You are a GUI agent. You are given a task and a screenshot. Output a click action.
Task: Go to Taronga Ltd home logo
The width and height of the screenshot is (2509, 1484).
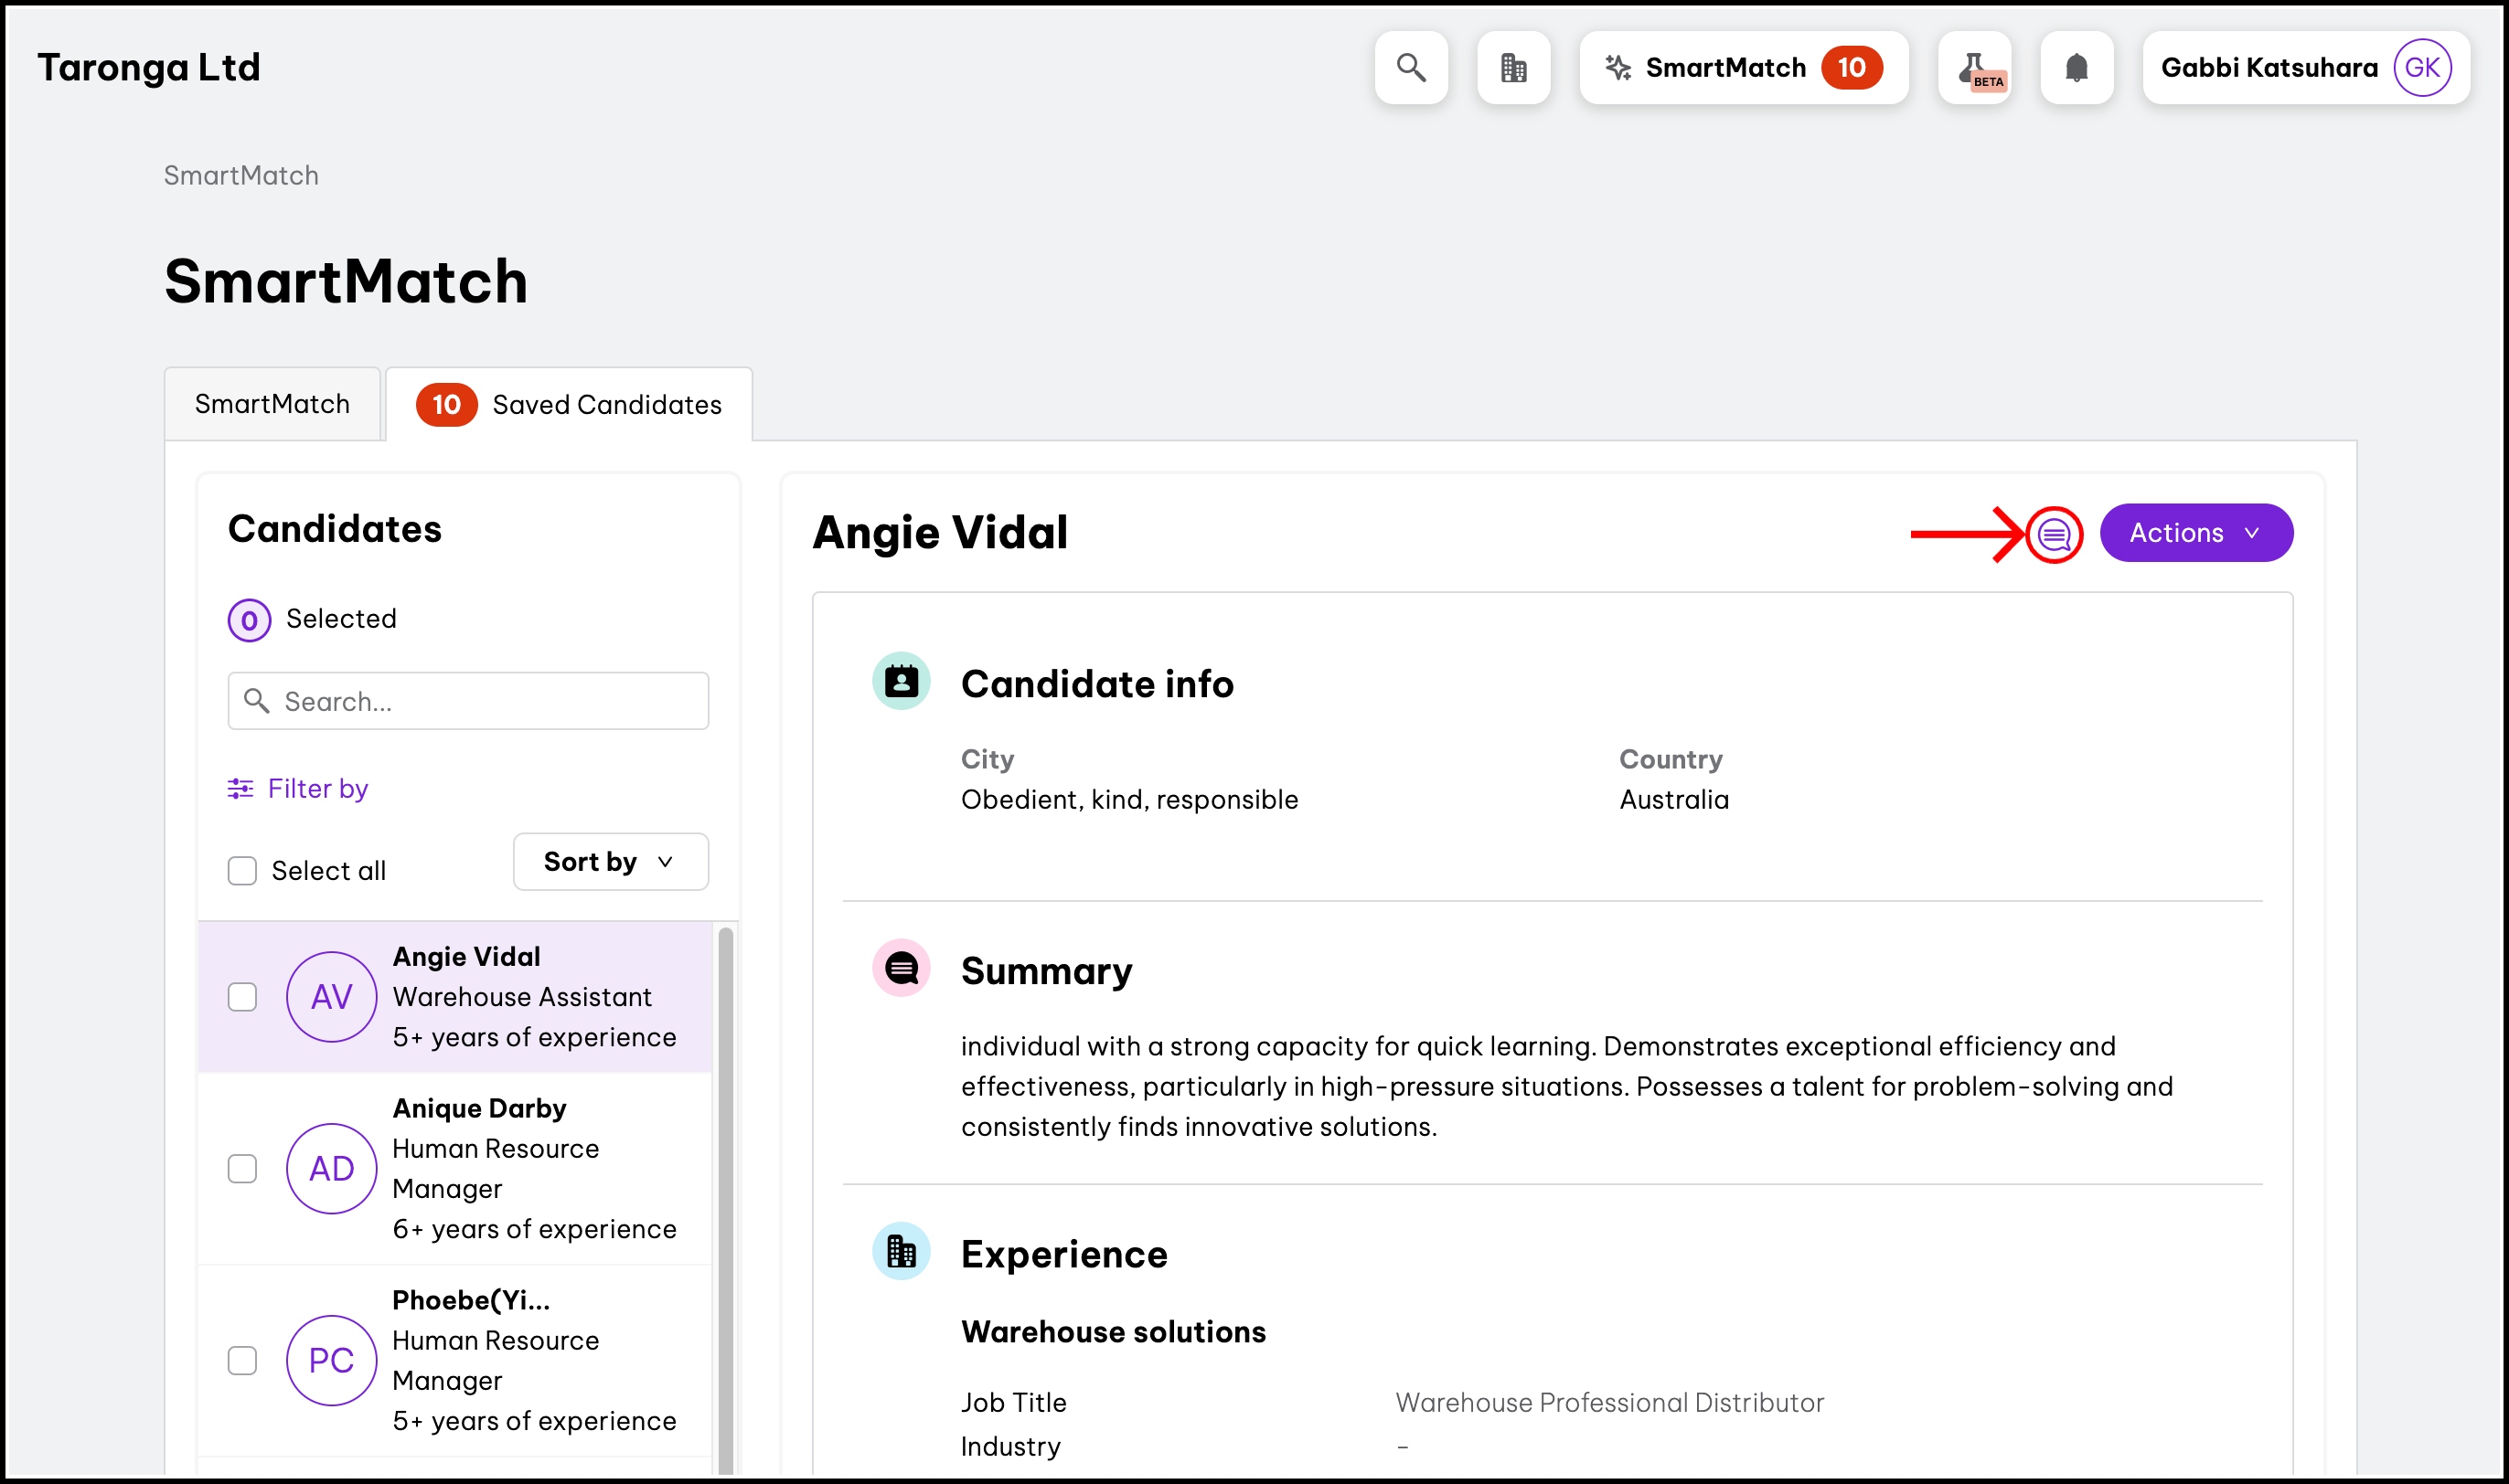pos(149,67)
